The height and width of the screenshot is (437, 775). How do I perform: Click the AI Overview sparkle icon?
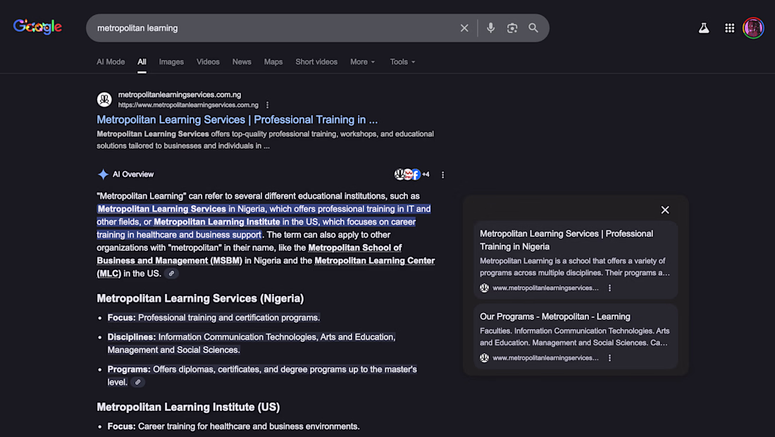[103, 174]
